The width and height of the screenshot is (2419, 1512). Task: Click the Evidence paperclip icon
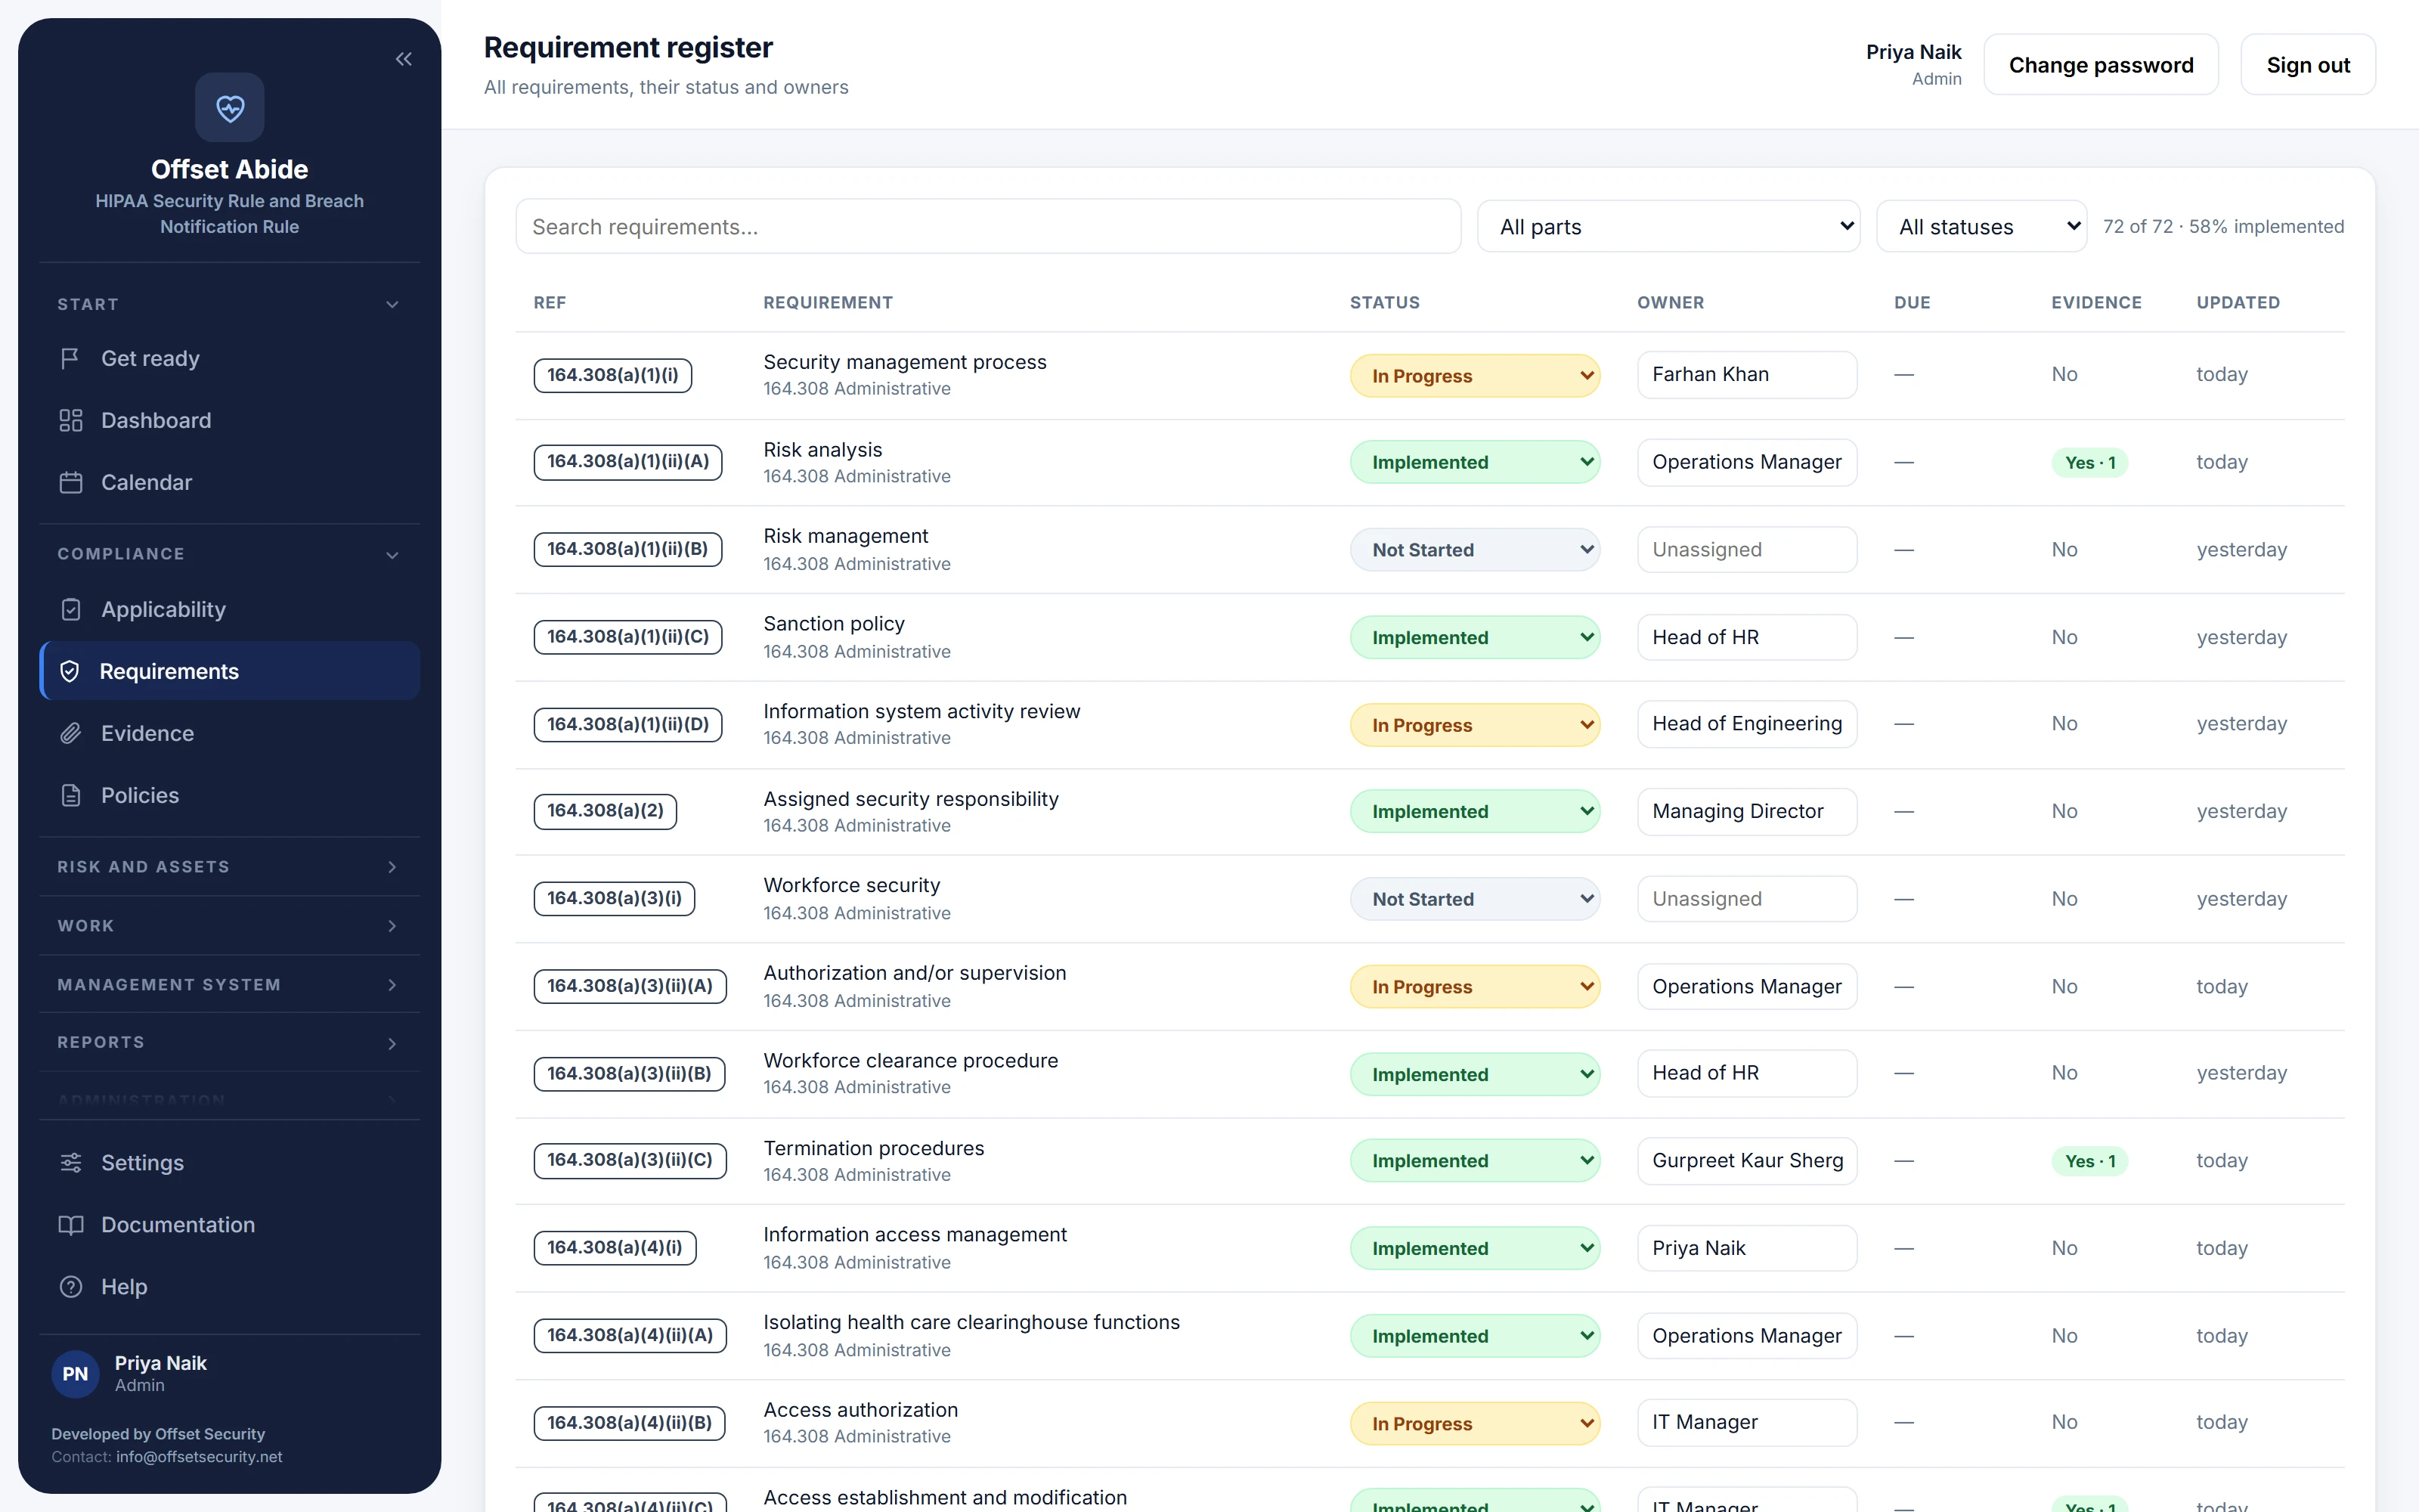coord(70,733)
